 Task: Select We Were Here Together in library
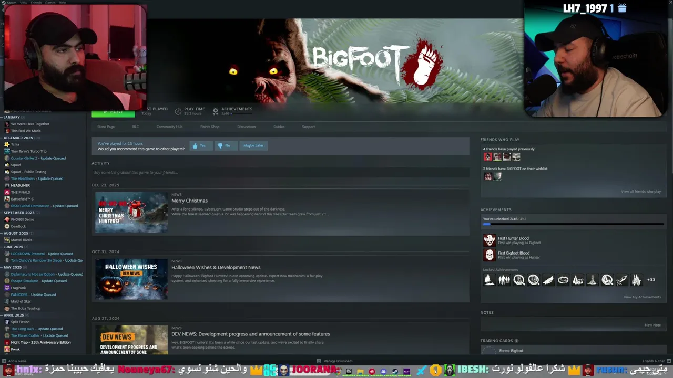click(29, 124)
